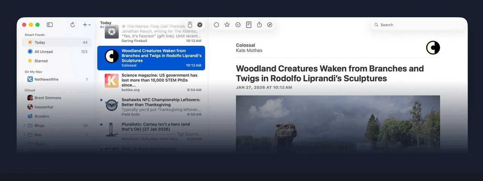Click the inessential feed avatar
The height and width of the screenshot is (181, 483).
[x=30, y=107]
